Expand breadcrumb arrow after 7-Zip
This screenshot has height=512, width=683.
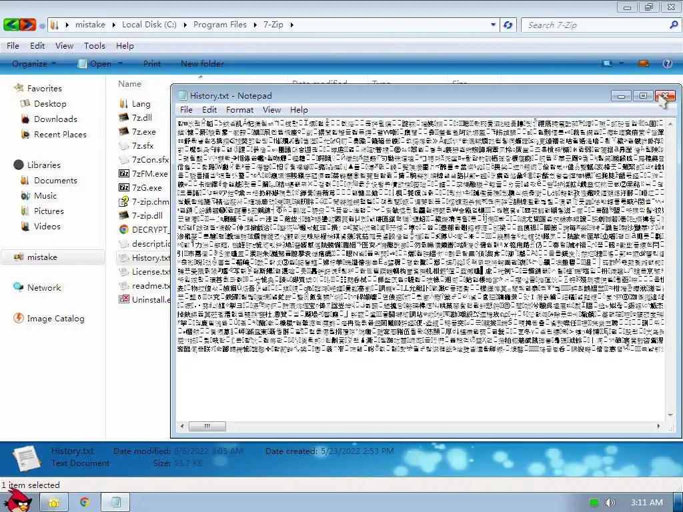click(x=291, y=25)
